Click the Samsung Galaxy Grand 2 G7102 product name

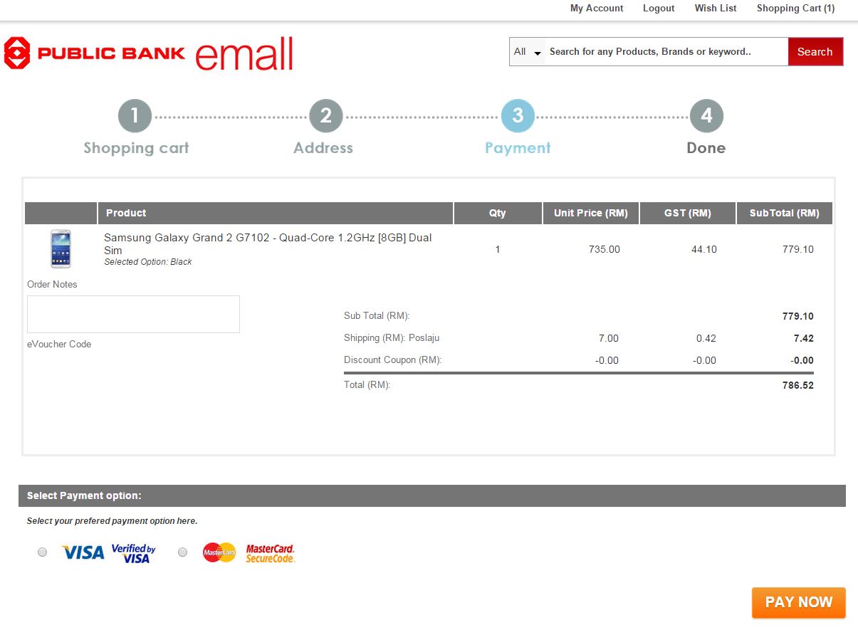(x=268, y=243)
